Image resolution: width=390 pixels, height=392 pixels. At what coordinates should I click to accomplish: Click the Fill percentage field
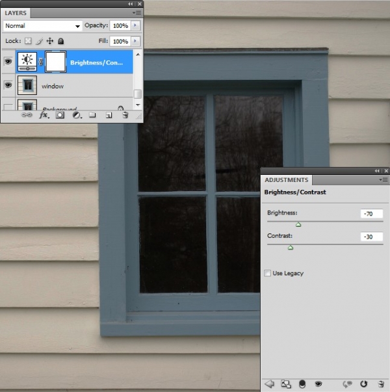click(120, 41)
